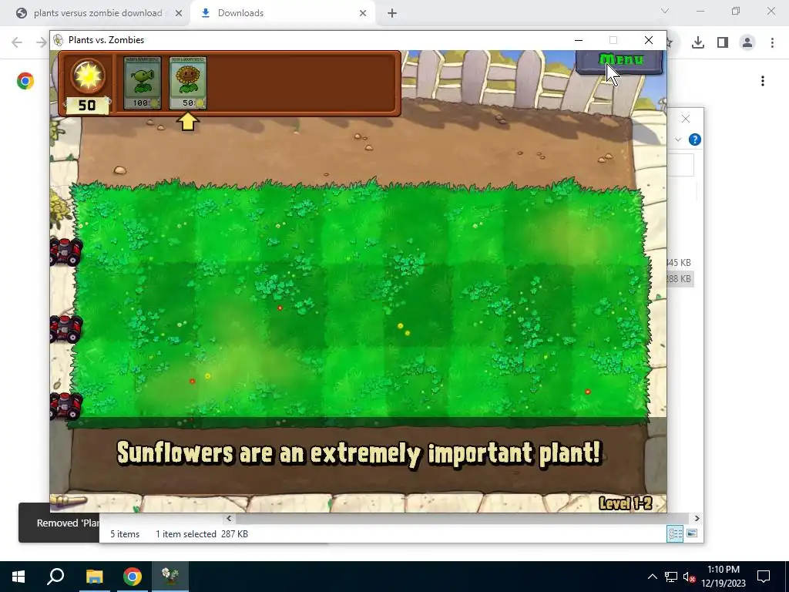Screen dimensions: 789x592
Task: Open the Chrome profile avatar
Action: (x=747, y=42)
